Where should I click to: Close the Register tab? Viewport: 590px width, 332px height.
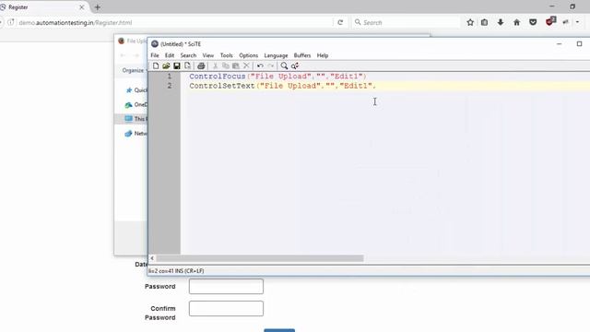tap(82, 7)
